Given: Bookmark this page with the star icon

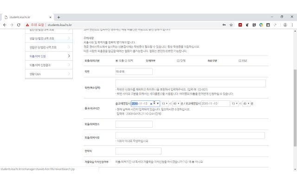Looking at the screenshot, I should (231, 25).
